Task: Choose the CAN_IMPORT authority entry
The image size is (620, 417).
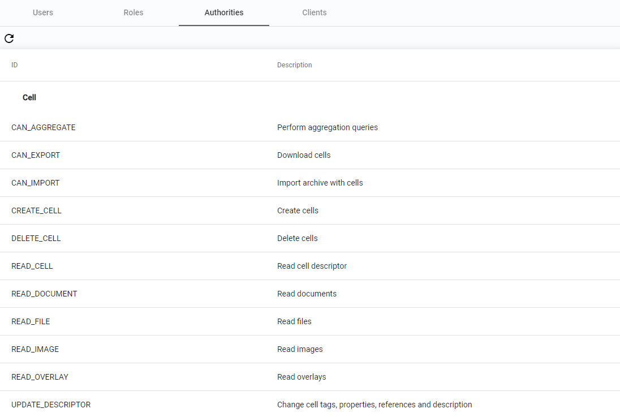Action: pos(36,183)
